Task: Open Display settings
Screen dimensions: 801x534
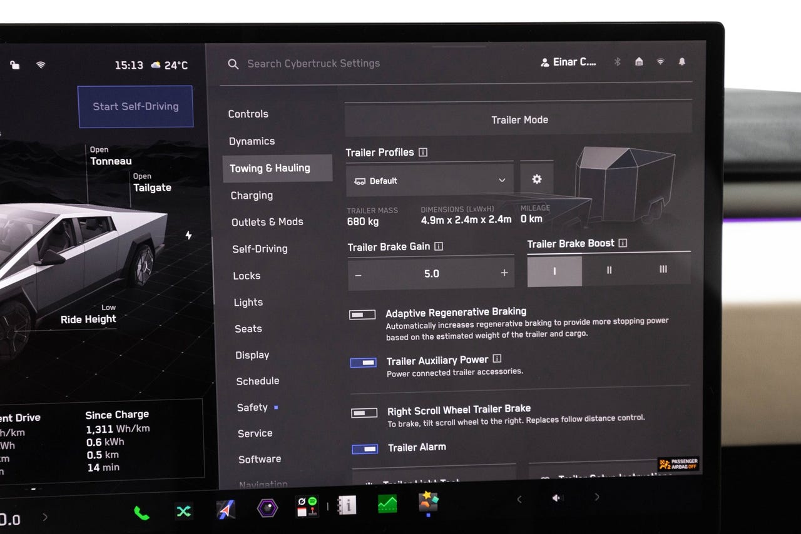Action: point(252,355)
